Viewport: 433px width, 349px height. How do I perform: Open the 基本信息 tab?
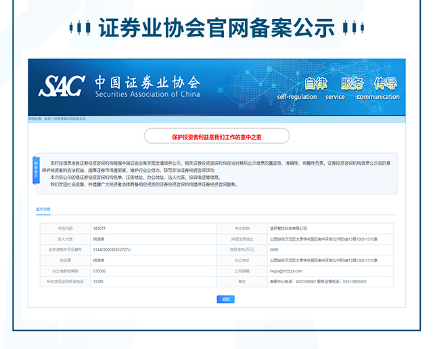coord(43,209)
